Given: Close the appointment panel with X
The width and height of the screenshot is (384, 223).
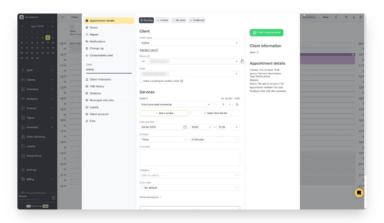Looking at the screenshot, I should [x=304, y=15].
